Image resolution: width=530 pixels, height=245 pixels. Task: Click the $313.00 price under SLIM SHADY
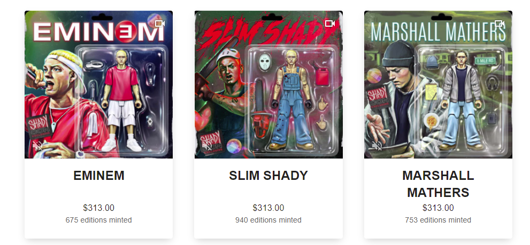pyautogui.click(x=268, y=208)
